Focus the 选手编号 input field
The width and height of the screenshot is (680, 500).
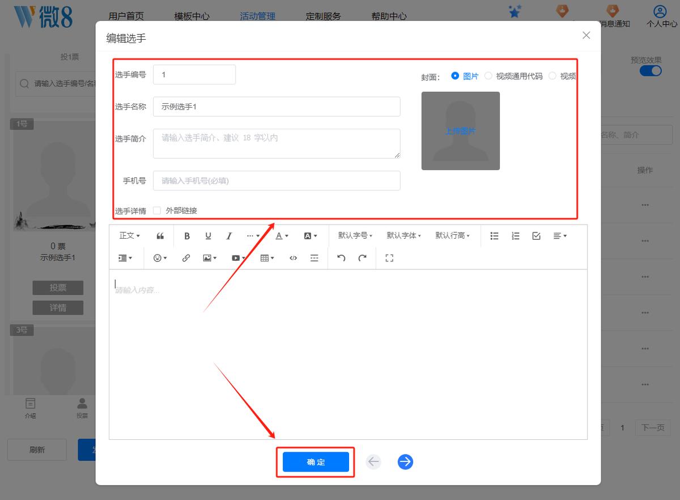tap(194, 74)
